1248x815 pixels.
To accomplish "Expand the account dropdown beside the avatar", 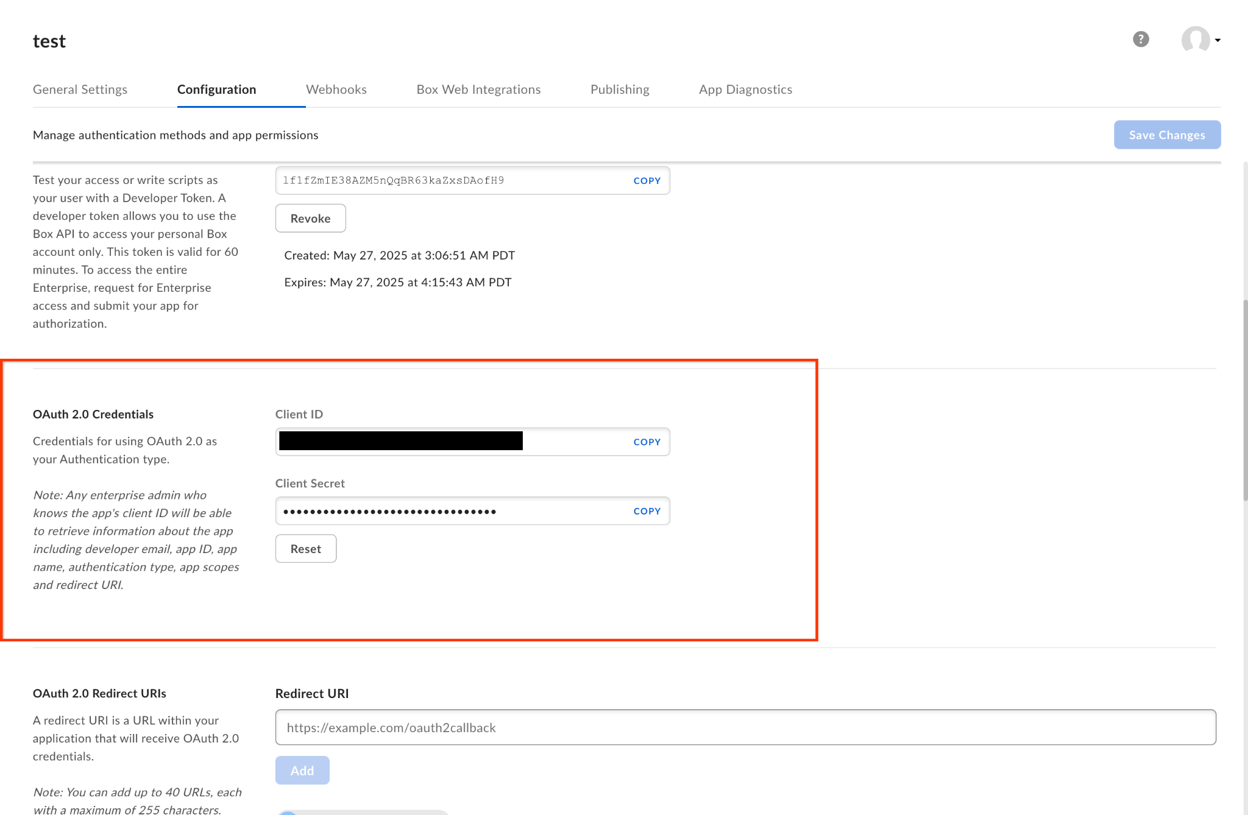I will [1218, 41].
